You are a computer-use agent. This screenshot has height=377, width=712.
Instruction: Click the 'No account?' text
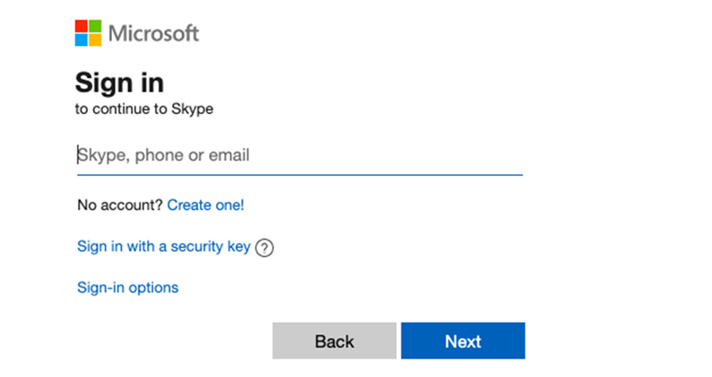pos(120,205)
